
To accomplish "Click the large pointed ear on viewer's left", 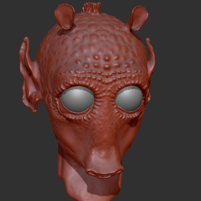I will (x=30, y=75).
